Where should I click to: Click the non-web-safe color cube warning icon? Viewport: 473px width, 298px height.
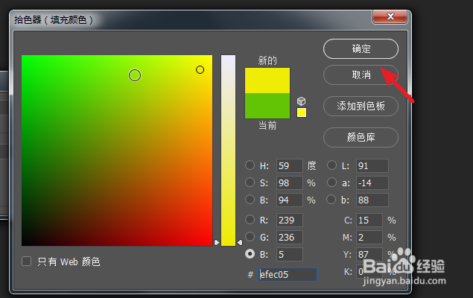click(x=302, y=101)
